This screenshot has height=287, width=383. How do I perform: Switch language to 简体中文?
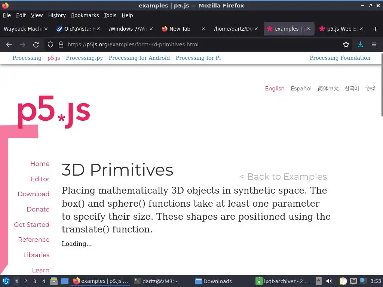pos(328,88)
